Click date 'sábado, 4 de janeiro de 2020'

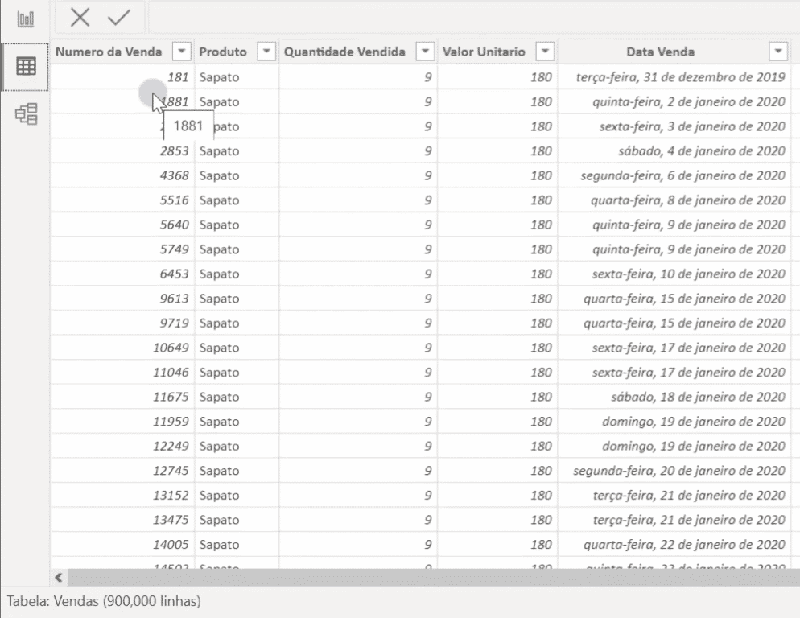pos(702,151)
